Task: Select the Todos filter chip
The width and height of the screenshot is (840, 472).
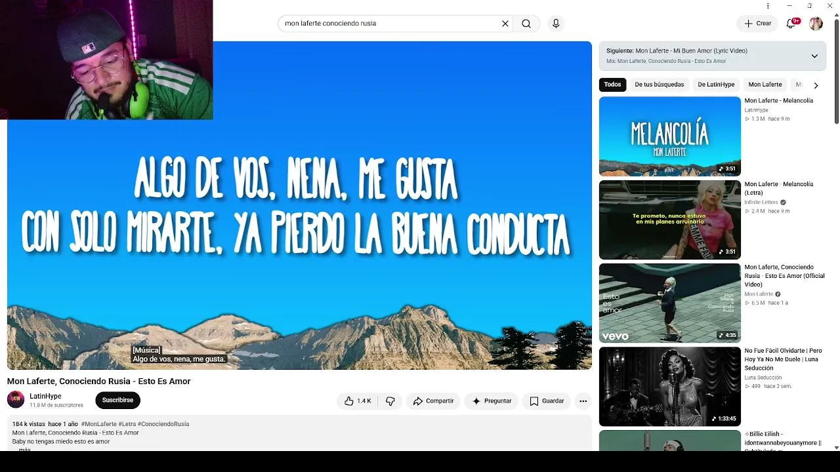Action: [x=612, y=85]
